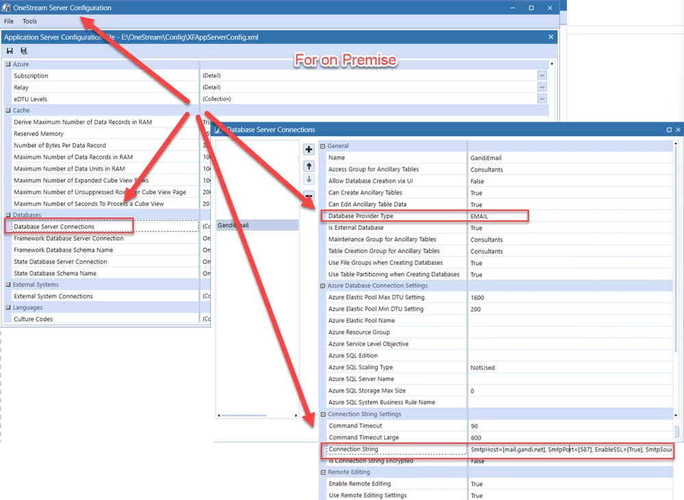Viewport: 684px width, 500px height.
Task: Collapse the Languages section
Action: (8, 307)
